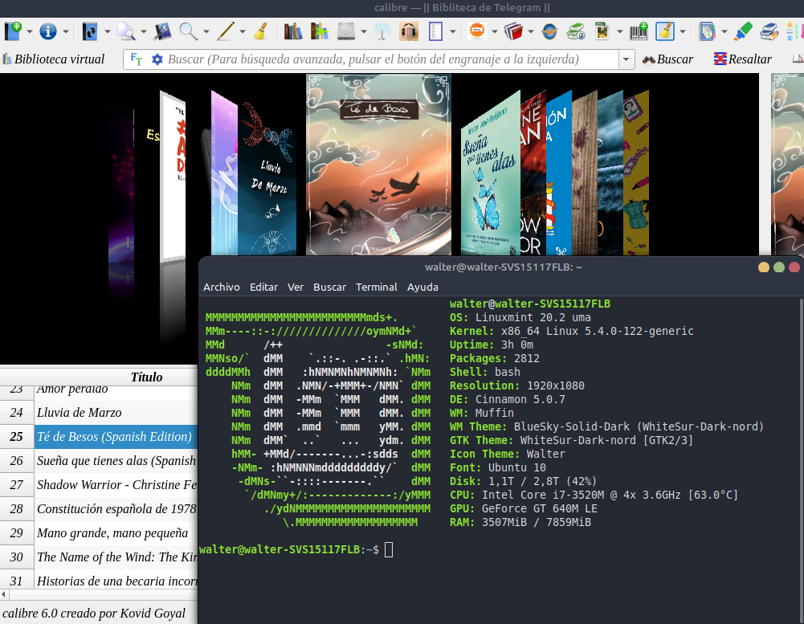Open the Biblioteca virtual selector

point(54,59)
